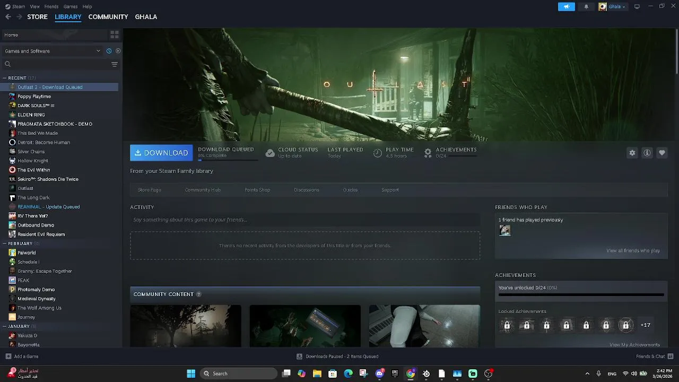Open the Games and Software filter dropdown
The width and height of the screenshot is (679, 382).
52,51
